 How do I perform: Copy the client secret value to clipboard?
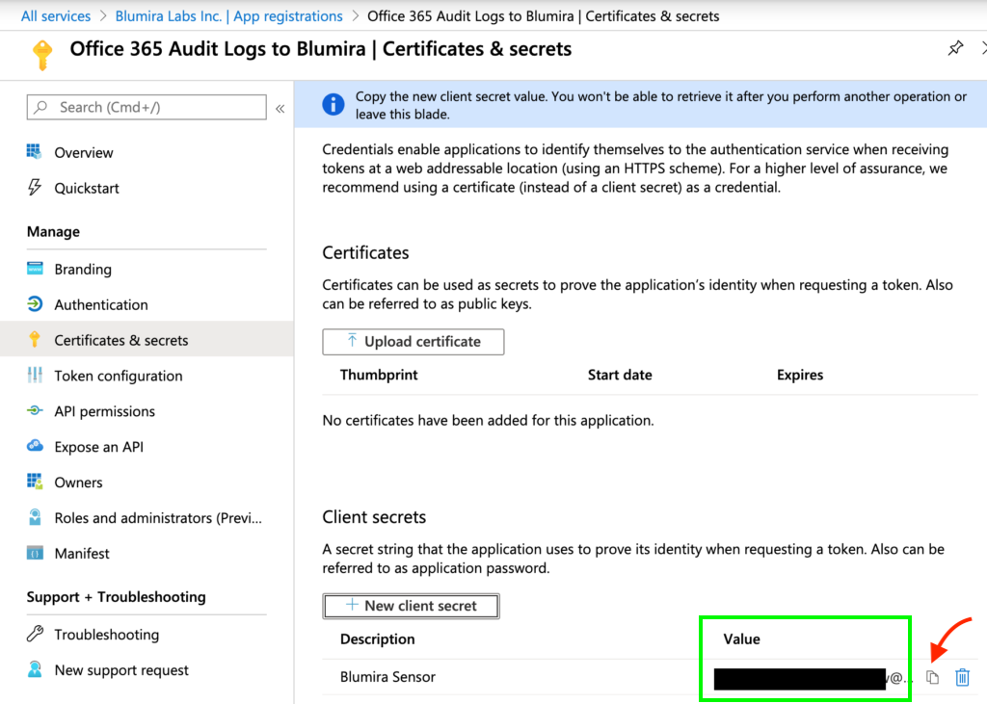[x=932, y=678]
